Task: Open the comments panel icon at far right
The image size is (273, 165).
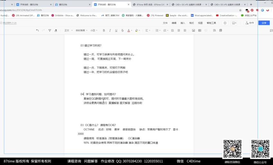Action: tap(271, 30)
